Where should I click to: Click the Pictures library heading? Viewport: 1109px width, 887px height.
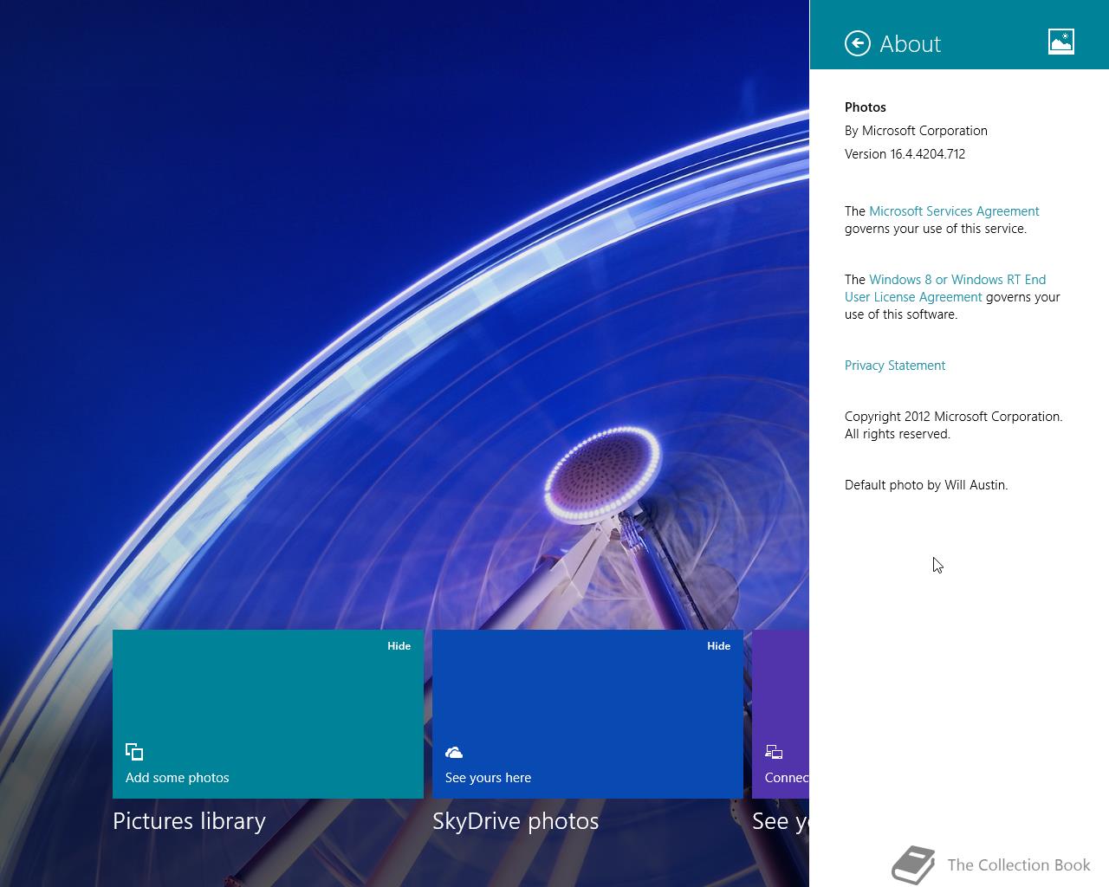tap(189, 821)
